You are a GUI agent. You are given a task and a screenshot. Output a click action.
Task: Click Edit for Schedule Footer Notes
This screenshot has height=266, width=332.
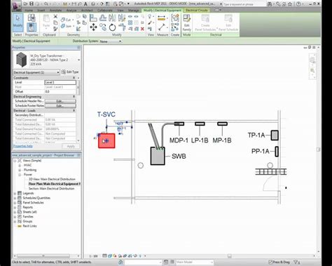pos(60,106)
